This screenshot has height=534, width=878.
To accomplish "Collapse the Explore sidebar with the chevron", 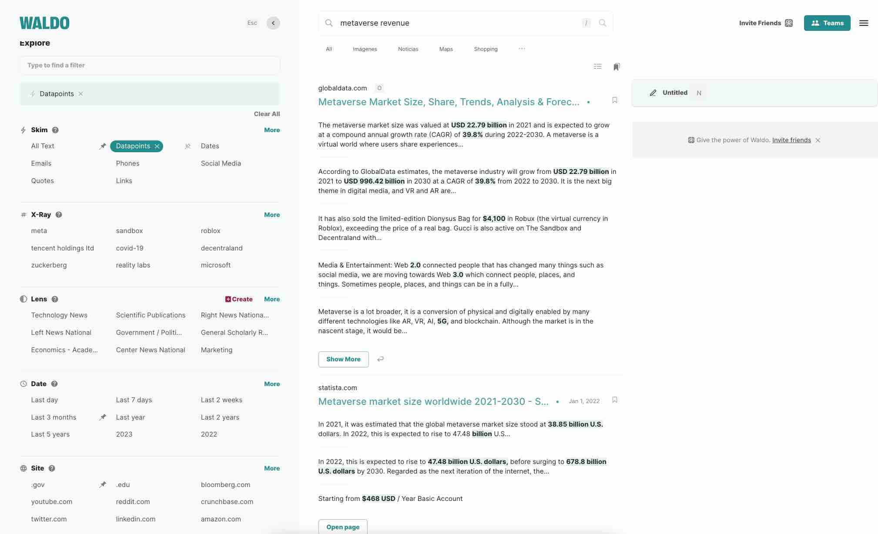I will (x=273, y=23).
